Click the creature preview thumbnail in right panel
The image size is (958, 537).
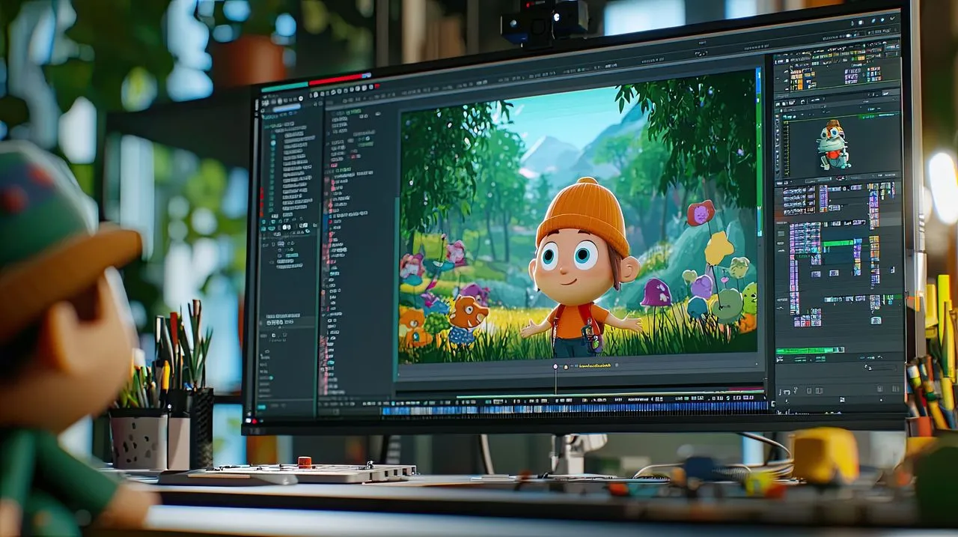(x=833, y=145)
